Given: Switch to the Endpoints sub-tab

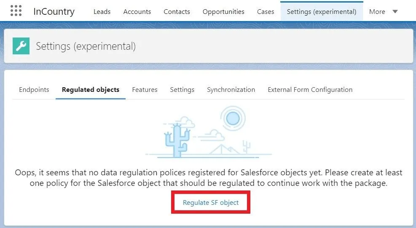Looking at the screenshot, I should tap(34, 90).
